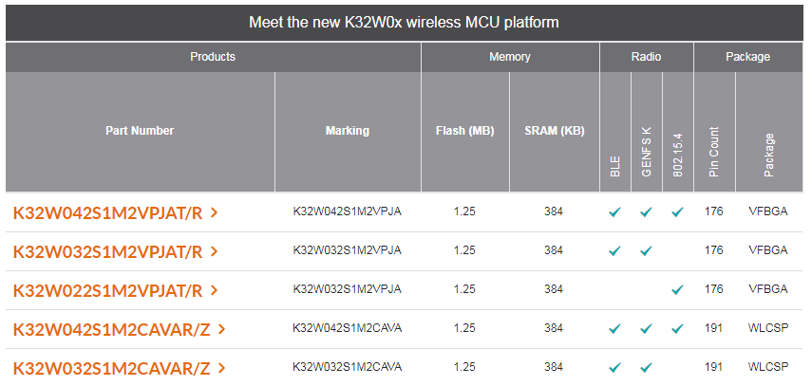Open the K32W042S1M2VPJAT/R part link
Image resolution: width=812 pixels, height=386 pixels.
[x=107, y=213]
